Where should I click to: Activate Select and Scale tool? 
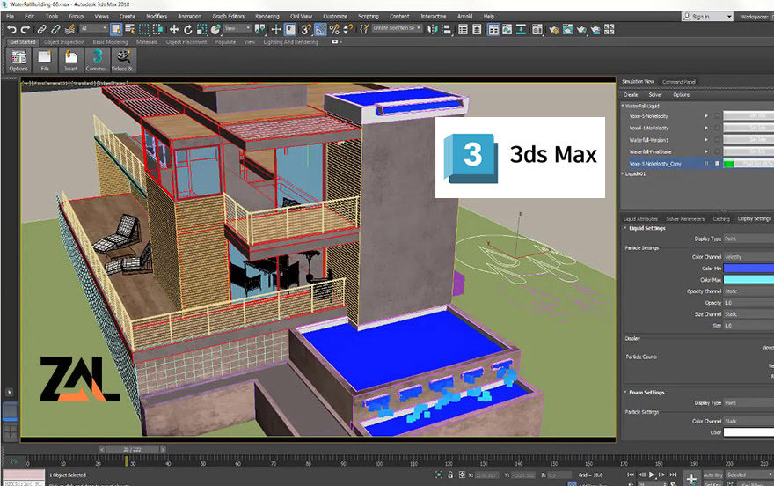click(x=201, y=30)
